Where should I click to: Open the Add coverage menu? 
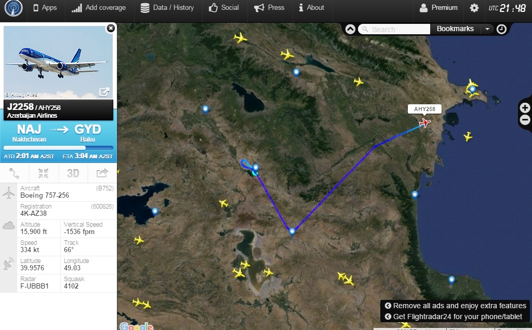coord(98,8)
